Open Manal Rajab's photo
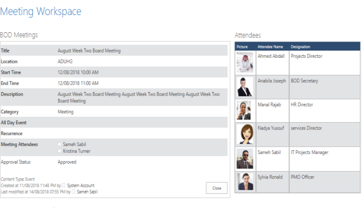Image resolution: width=364 pixels, height=208 pixels. coord(244,110)
